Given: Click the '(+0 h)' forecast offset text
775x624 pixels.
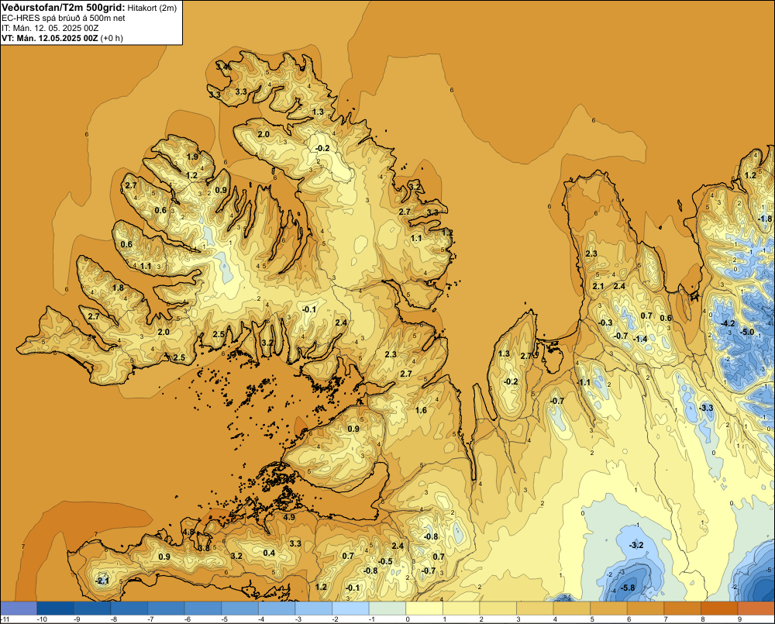Looking at the screenshot, I should [112, 38].
